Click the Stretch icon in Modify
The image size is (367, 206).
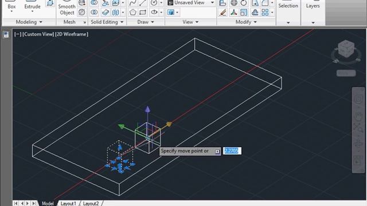pyautogui.click(x=255, y=3)
